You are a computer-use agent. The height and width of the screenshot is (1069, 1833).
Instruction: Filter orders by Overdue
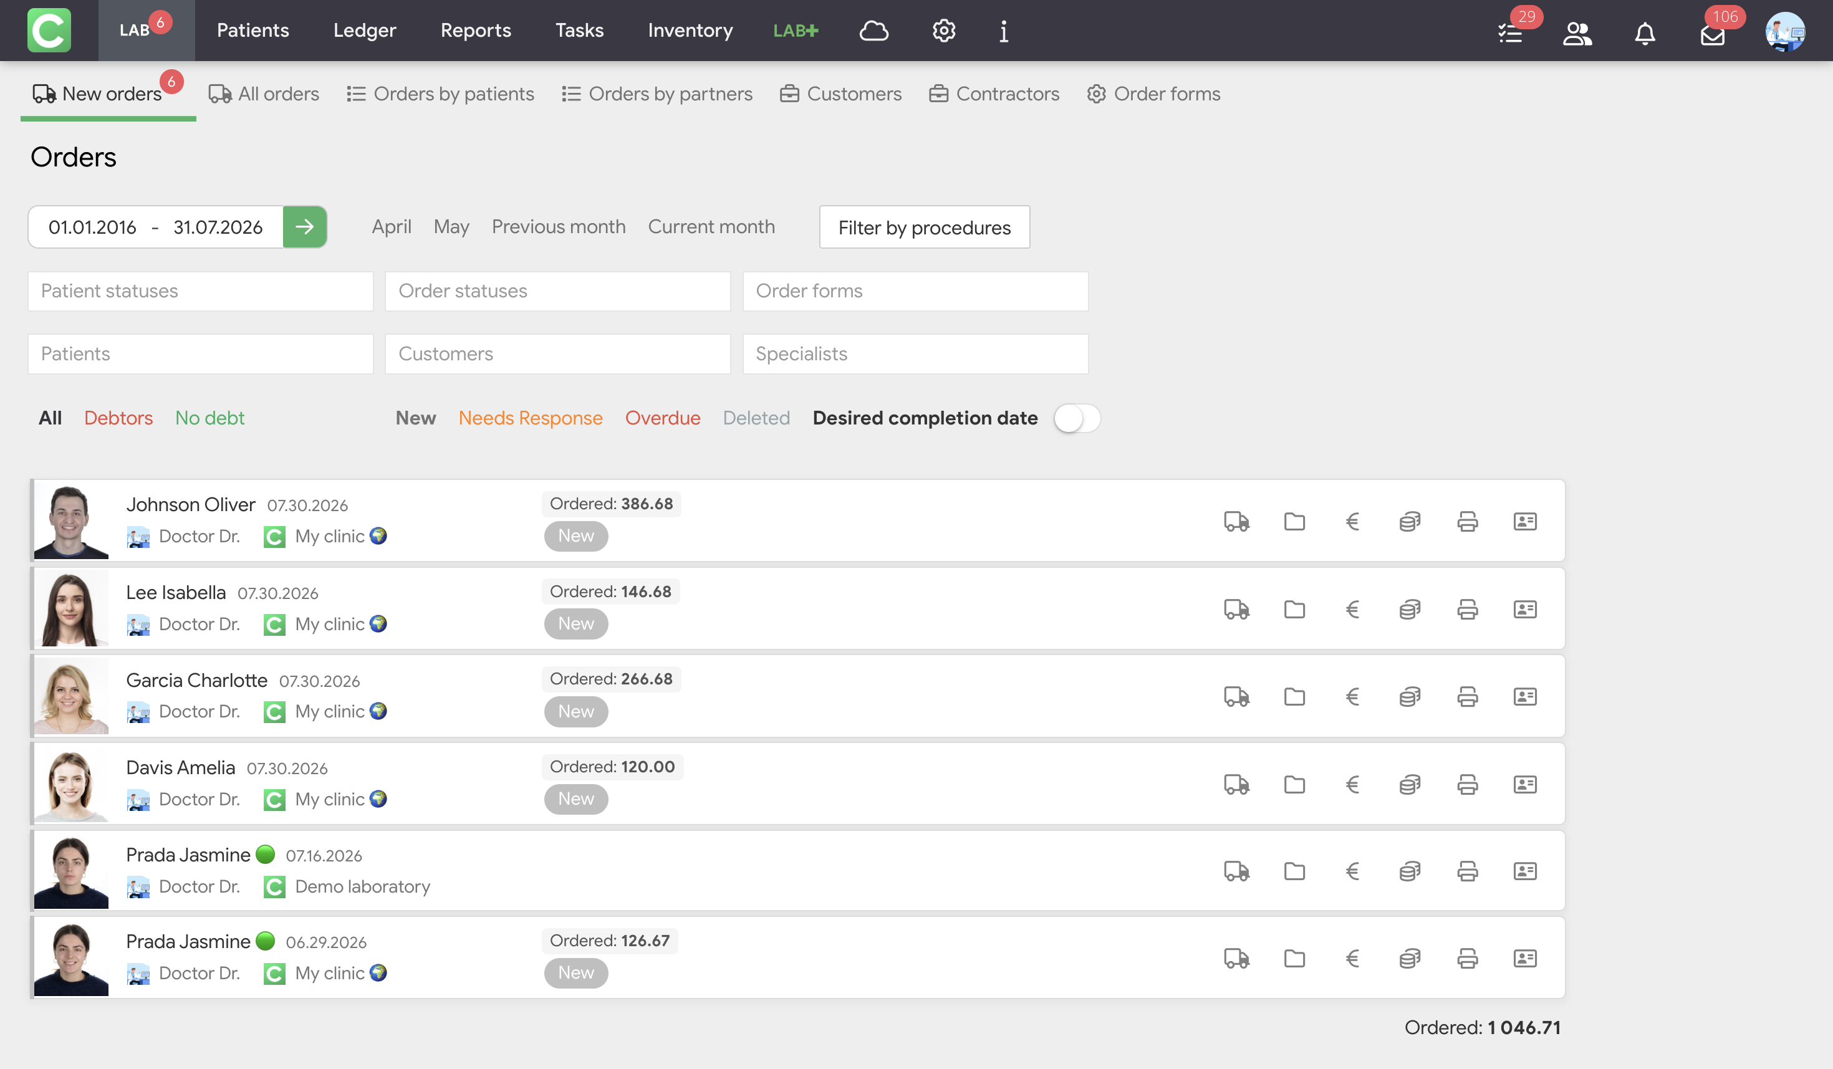pyautogui.click(x=663, y=418)
